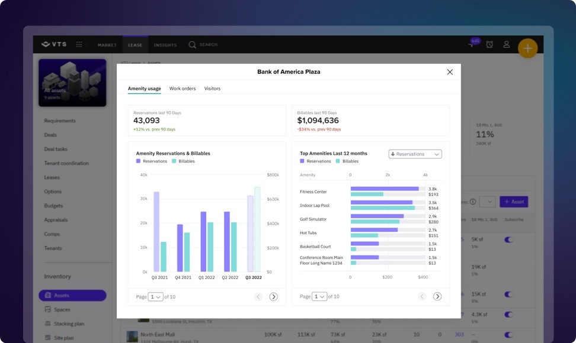The height and width of the screenshot is (343, 576).
Task: Click the Spaces sidebar icon
Action: [x=48, y=309]
